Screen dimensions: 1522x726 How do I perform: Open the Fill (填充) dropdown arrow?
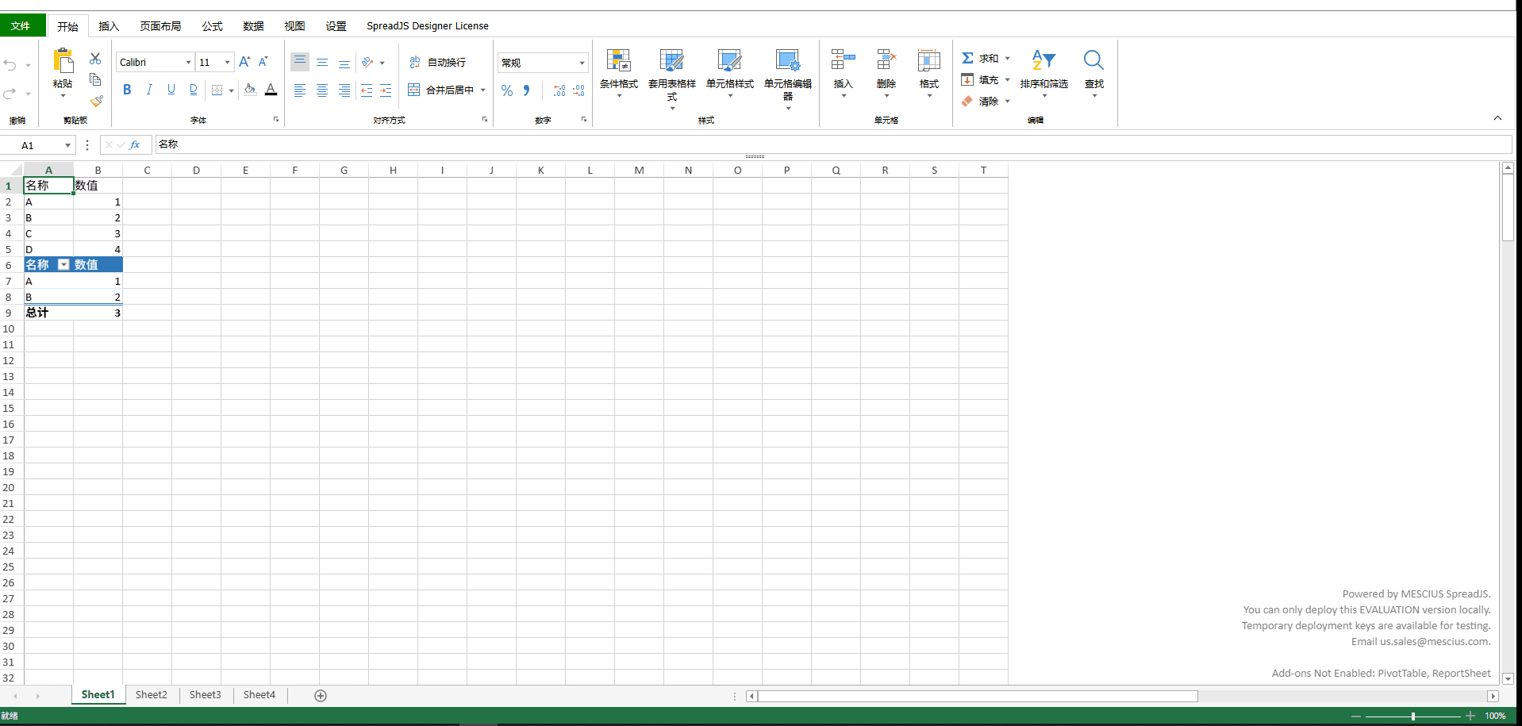[x=1008, y=79]
